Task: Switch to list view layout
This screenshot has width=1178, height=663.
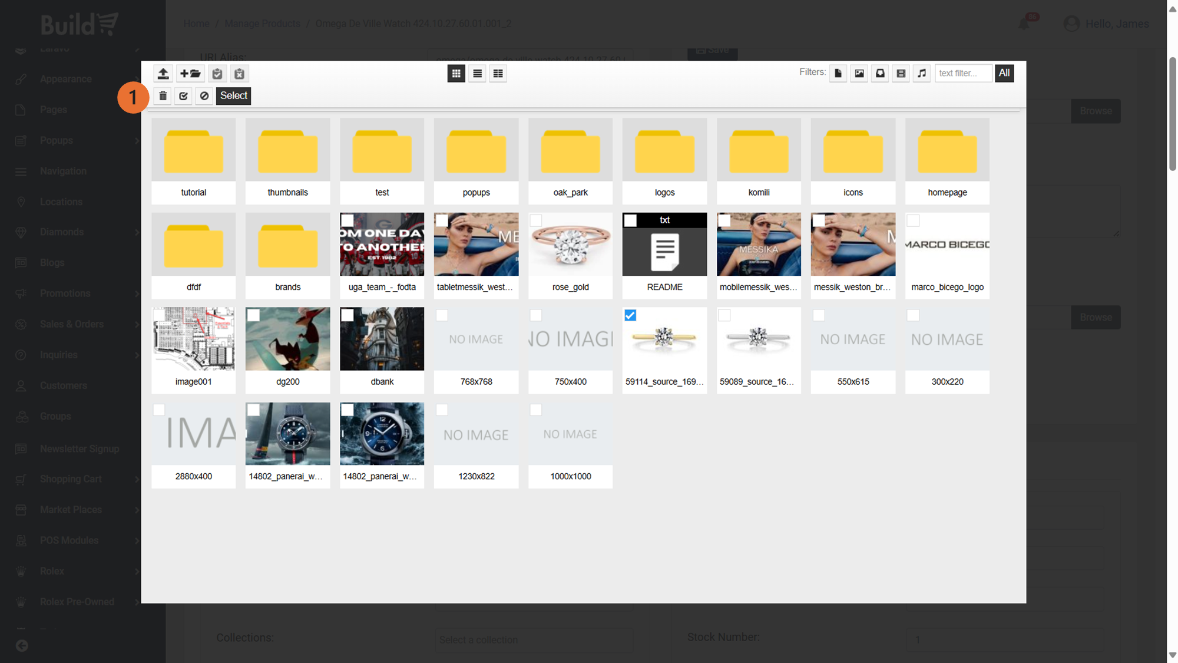Action: click(x=477, y=74)
